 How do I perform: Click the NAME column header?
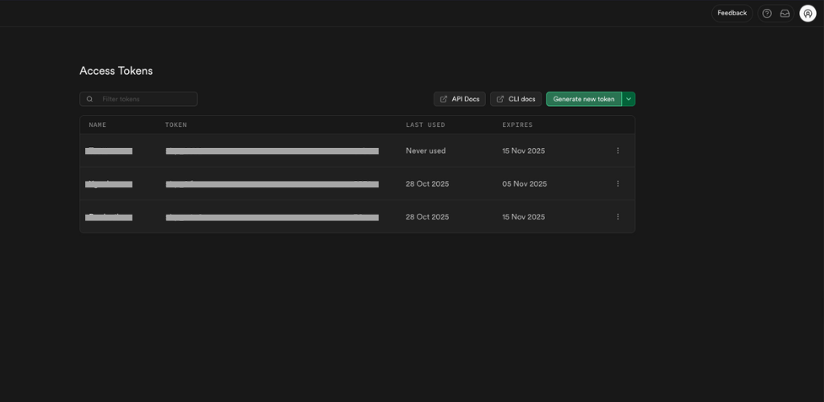(97, 125)
